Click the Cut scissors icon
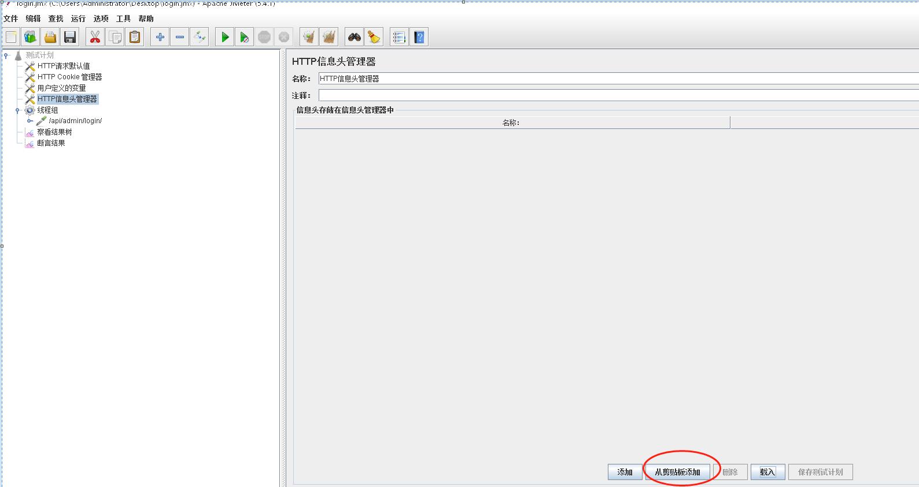Image resolution: width=919 pixels, height=487 pixels. pyautogui.click(x=95, y=38)
